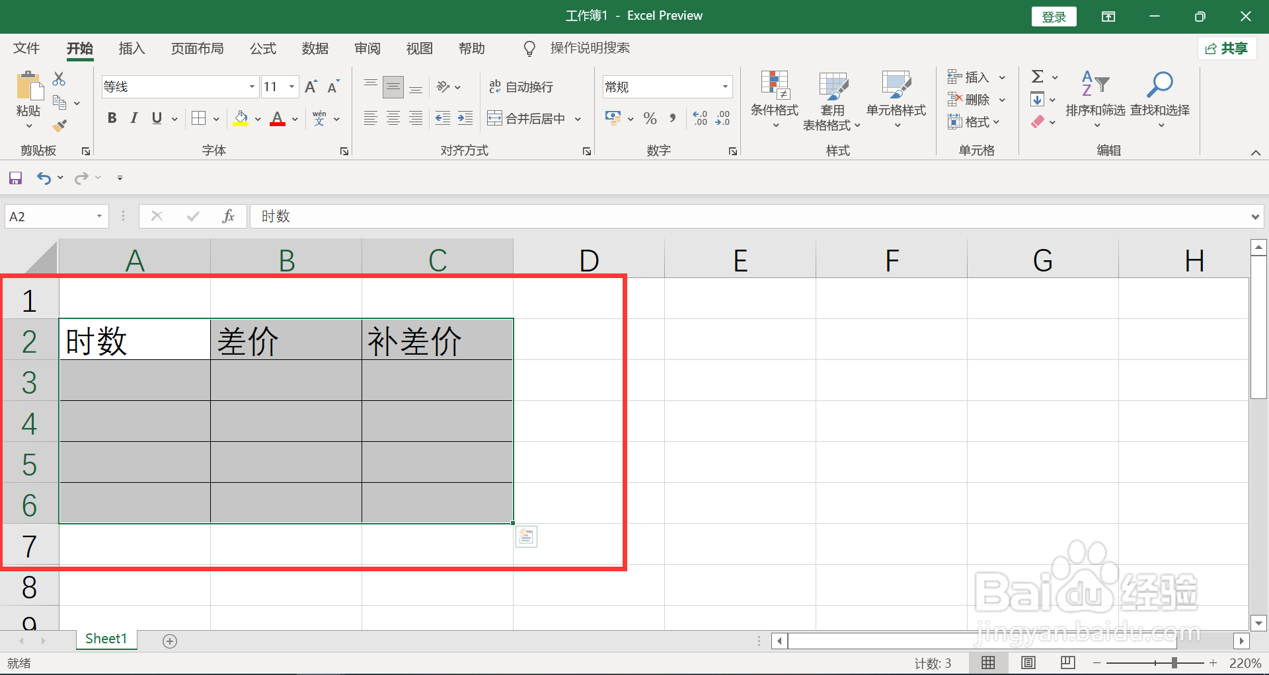Switch to Page Layout view in status bar
This screenshot has width=1269, height=675.
click(x=1028, y=662)
